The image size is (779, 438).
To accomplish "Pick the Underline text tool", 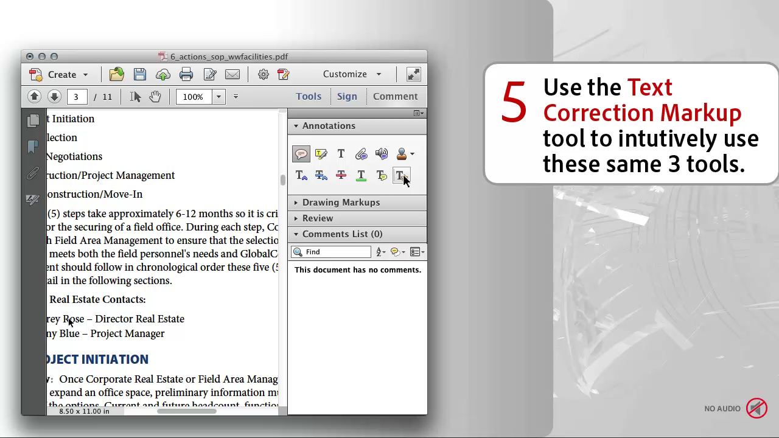I will (362, 176).
